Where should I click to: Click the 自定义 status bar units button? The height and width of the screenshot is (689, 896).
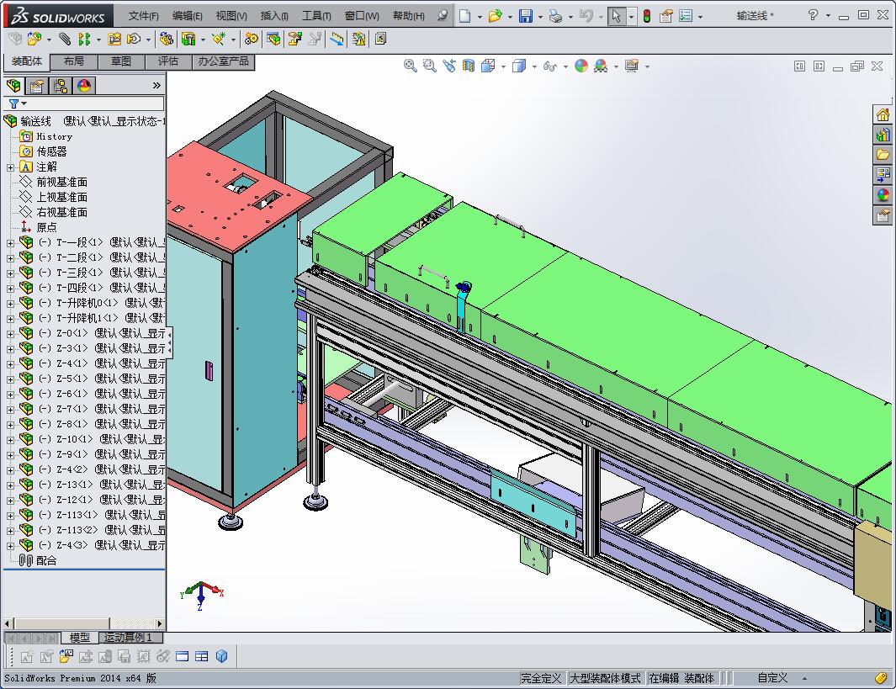[x=771, y=678]
